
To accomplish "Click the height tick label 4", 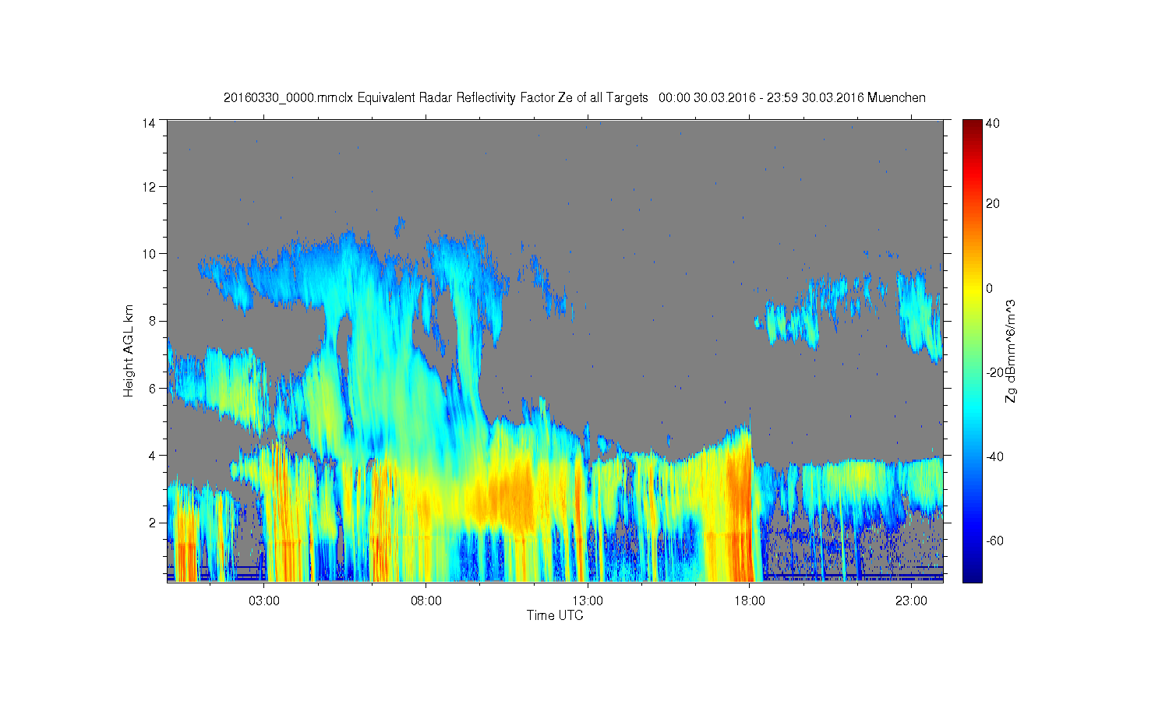I will [153, 455].
